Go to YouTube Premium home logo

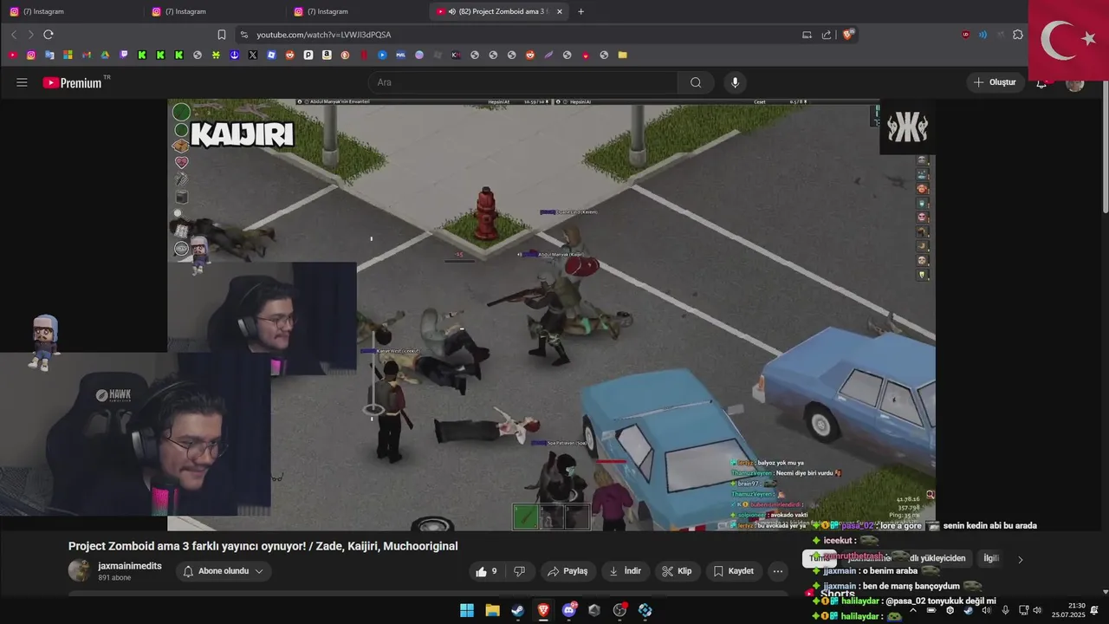pos(73,82)
